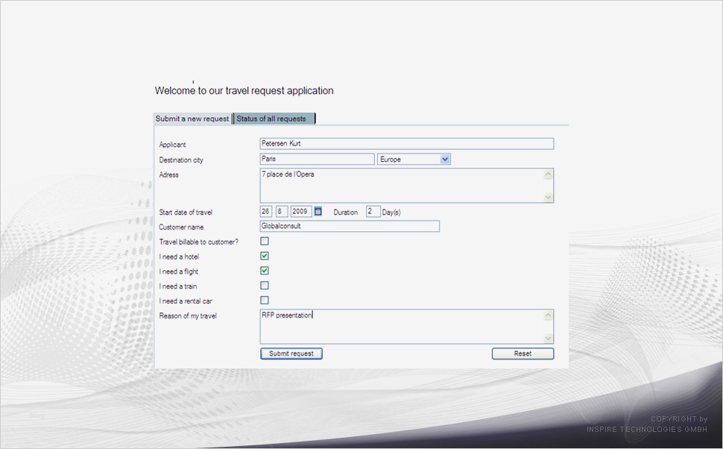
Task: Open the calendar date picker icon
Action: (318, 211)
